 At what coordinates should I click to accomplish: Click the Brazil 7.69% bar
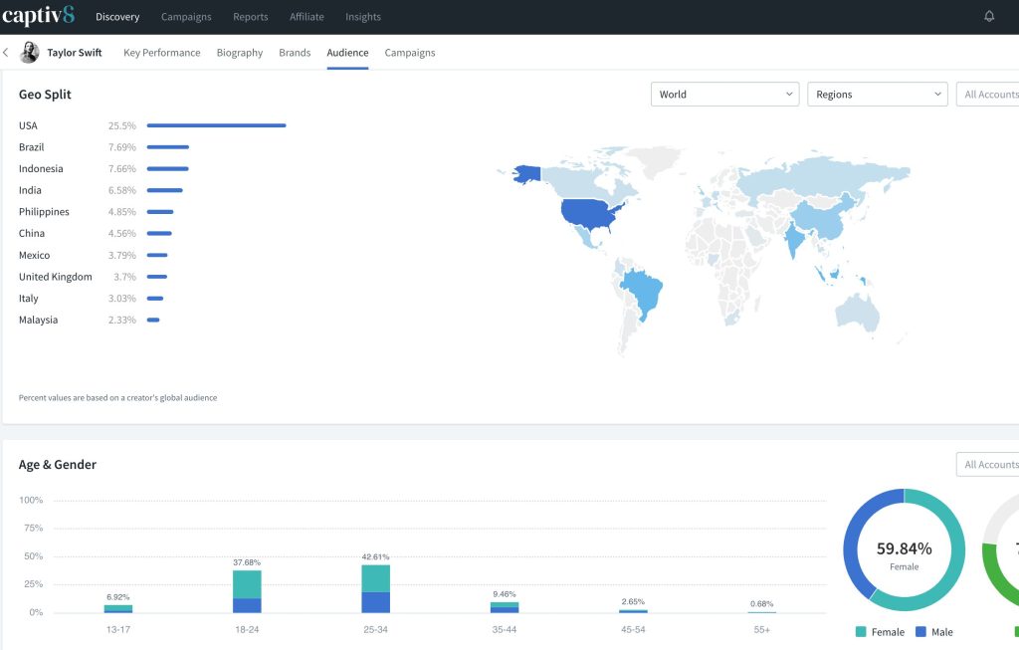point(167,147)
